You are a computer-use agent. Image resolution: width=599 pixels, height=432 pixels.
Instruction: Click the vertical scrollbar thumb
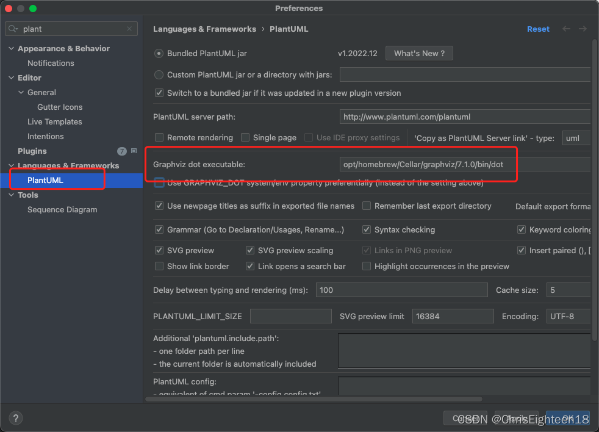click(594, 189)
